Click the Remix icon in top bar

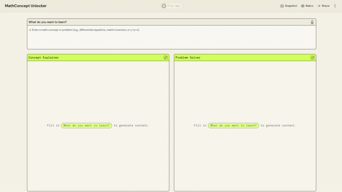303,6
